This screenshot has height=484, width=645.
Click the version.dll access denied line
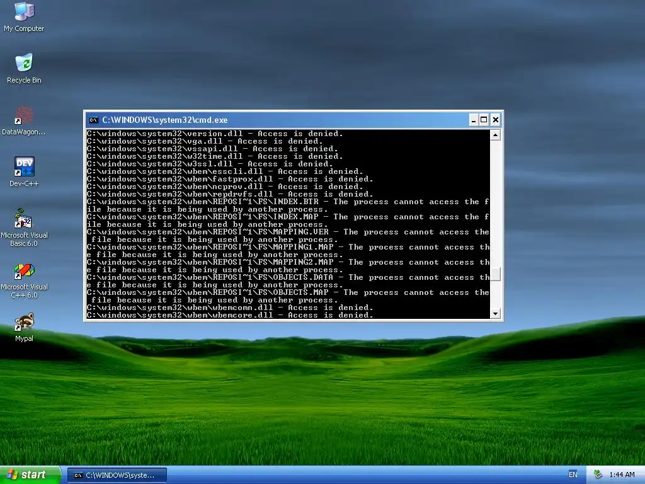pos(215,134)
